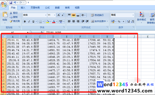Image resolution: width=155 pixels, height=95 pixels.
Task: Open the 数字 dialog launcher
Action: [x=134, y=27]
